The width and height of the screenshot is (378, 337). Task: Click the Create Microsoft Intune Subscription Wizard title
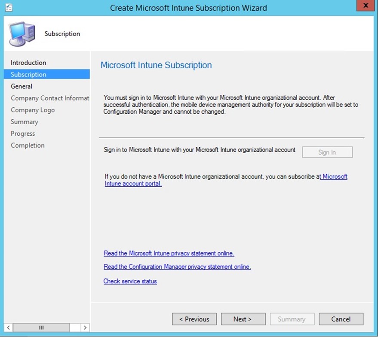coord(188,8)
